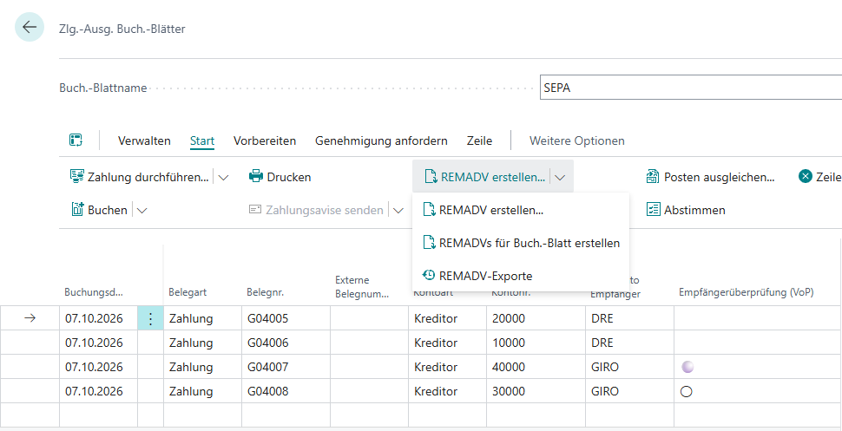Click the Abstimmen checklist icon
Viewport: 842px width, 431px height.
pos(653,210)
